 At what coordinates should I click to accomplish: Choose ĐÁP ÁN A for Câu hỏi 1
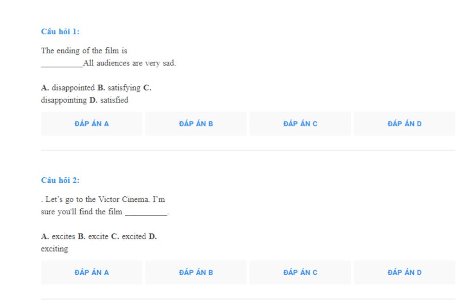[91, 123]
